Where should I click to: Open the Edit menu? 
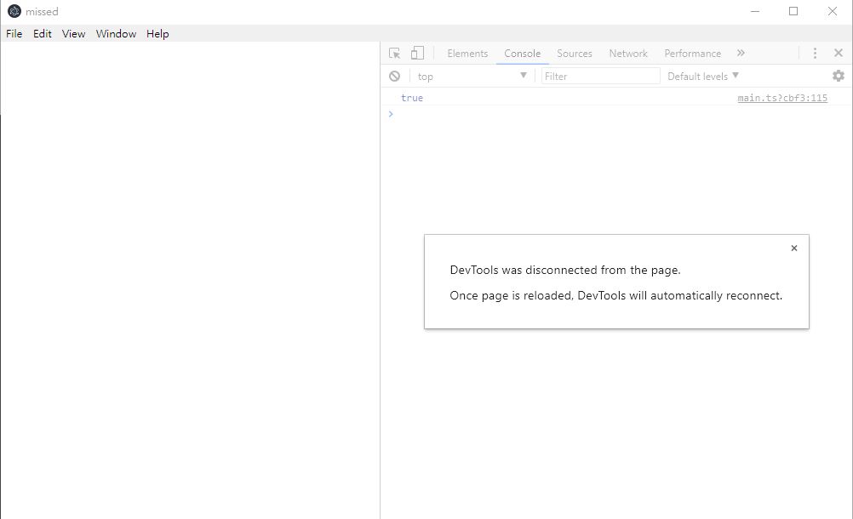pos(43,34)
